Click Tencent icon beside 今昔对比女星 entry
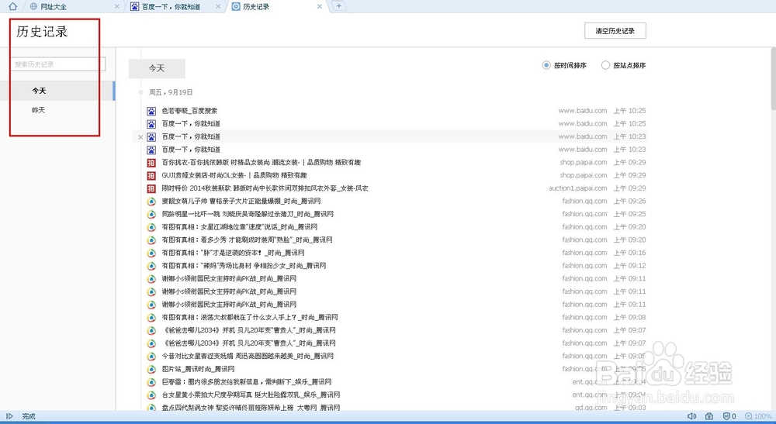The width and height of the screenshot is (776, 424). coord(151,357)
